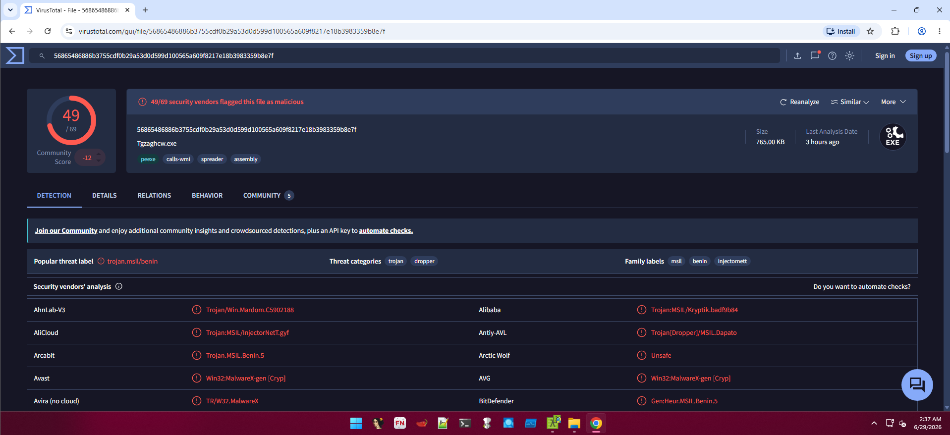Image resolution: width=950 pixels, height=435 pixels.
Task: Select the peexe tag
Action: (148, 159)
